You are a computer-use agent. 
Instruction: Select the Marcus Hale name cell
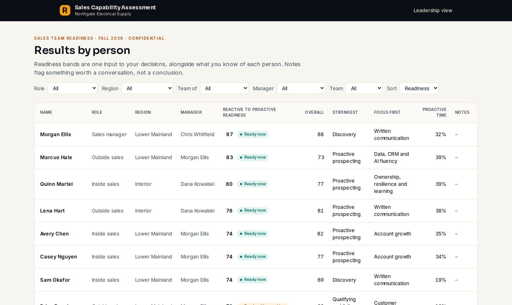point(56,157)
